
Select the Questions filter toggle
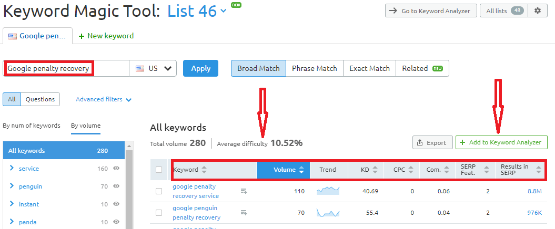[41, 99]
